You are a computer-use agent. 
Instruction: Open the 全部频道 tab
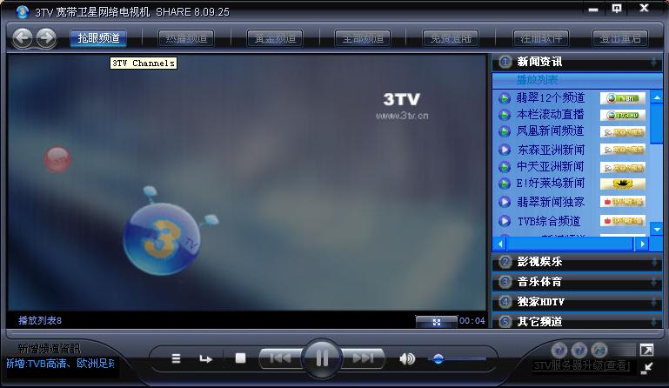point(363,38)
